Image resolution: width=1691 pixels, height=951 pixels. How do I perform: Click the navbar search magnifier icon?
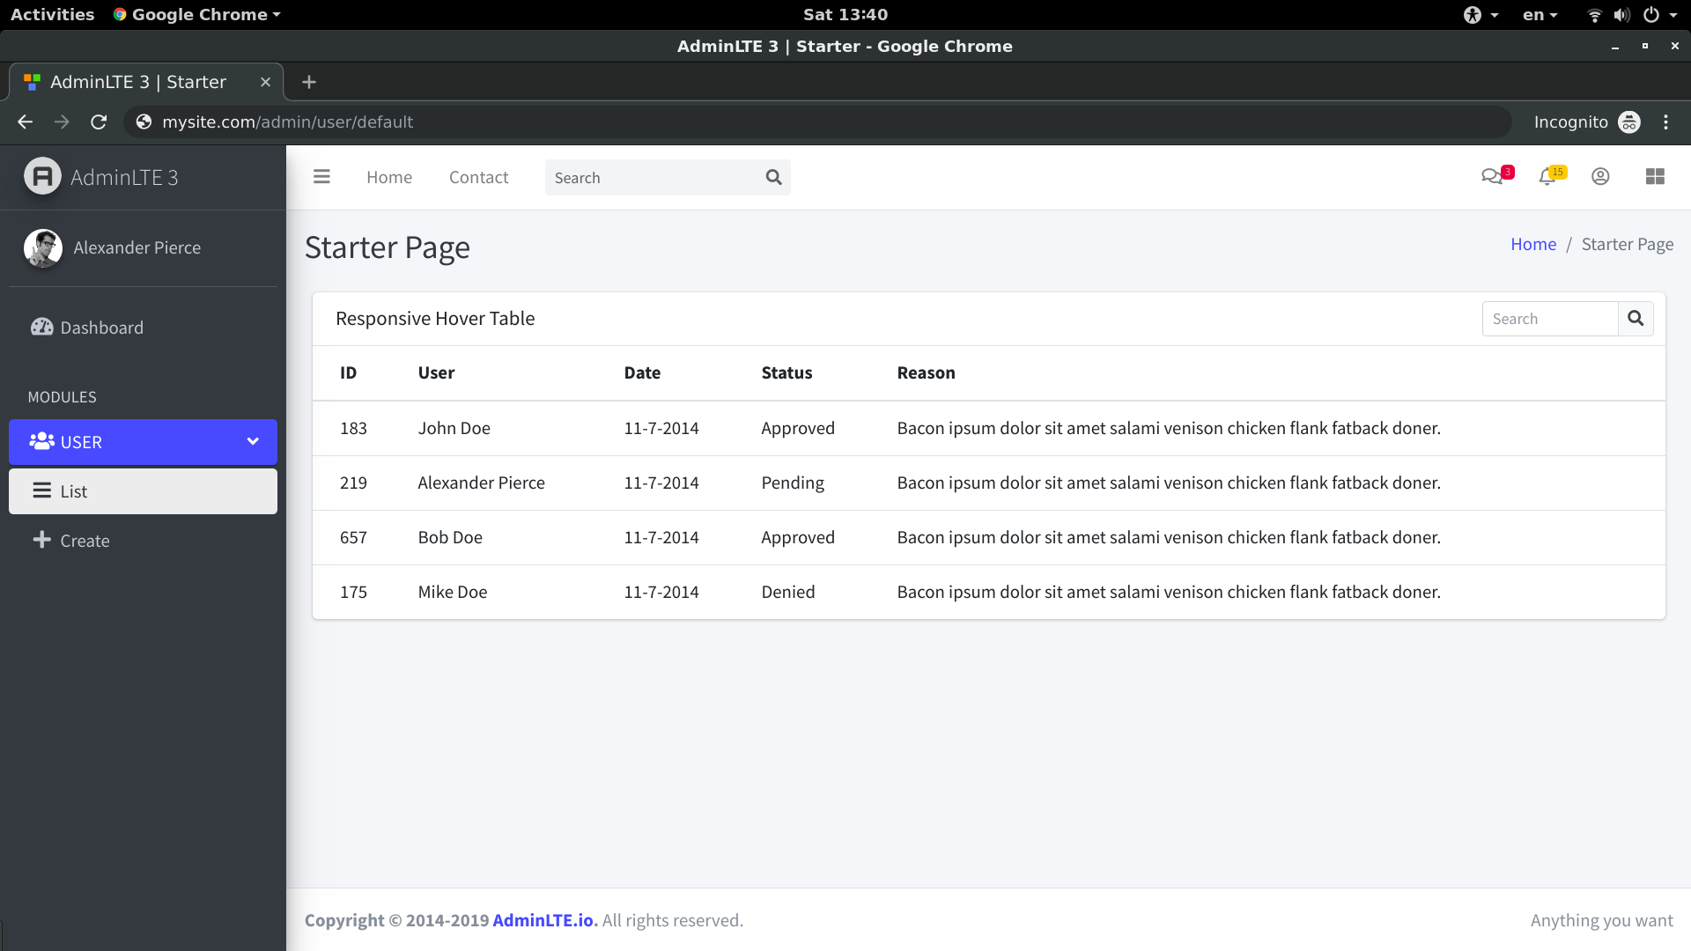[x=773, y=178]
